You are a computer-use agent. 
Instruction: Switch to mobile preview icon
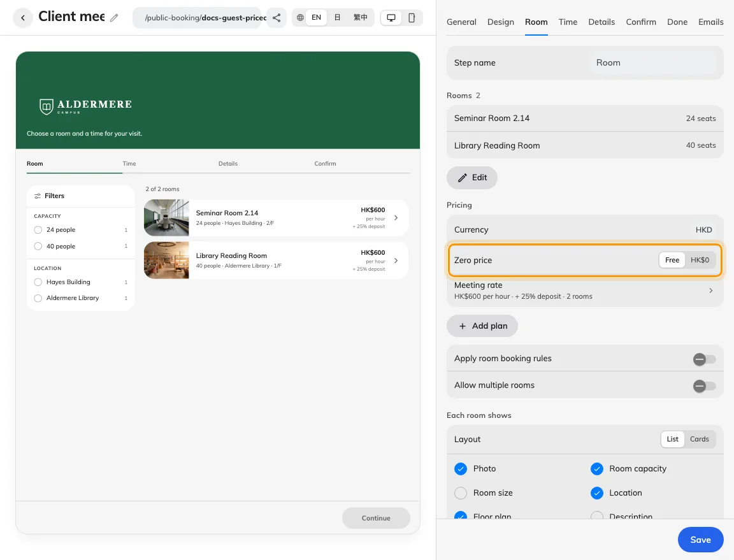click(x=412, y=18)
